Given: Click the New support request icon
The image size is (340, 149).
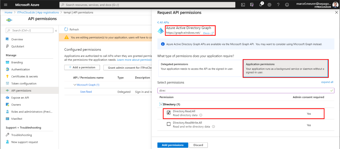Looking at the screenshot, I should (x=7, y=142).
